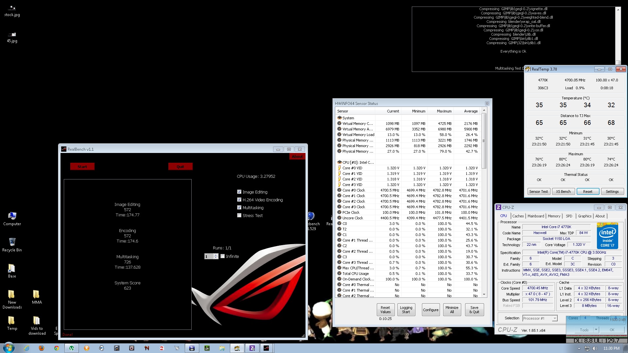This screenshot has height=353, width=628.
Task: Enable the Stress Test checkbox
Action: [239, 215]
